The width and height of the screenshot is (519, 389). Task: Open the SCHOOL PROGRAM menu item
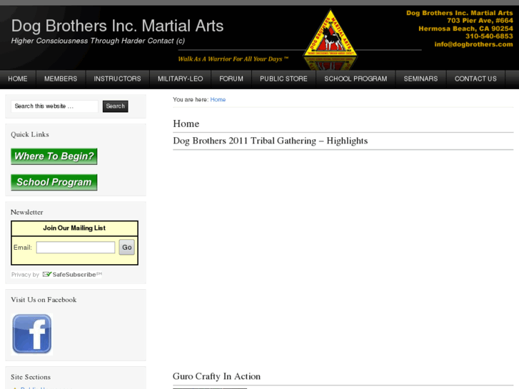pyautogui.click(x=356, y=79)
